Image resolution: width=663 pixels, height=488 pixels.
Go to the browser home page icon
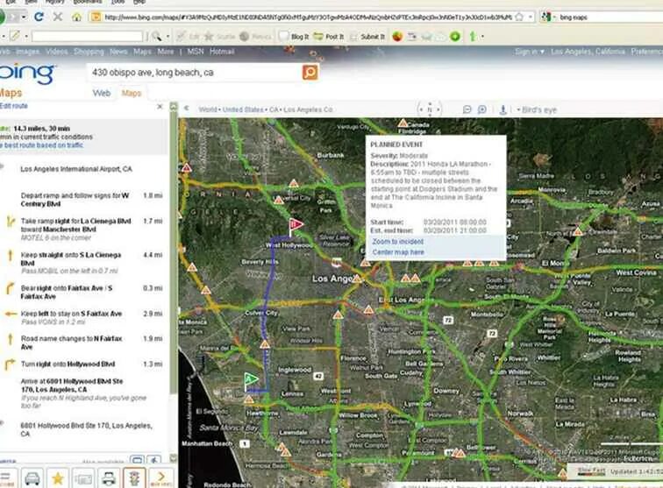76,17
